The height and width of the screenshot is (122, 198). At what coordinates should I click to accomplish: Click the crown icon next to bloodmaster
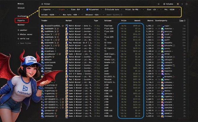pyautogui.click(x=60, y=54)
